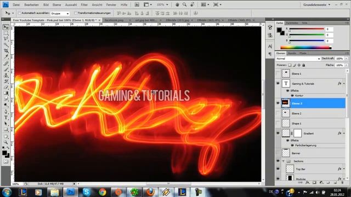This screenshot has height=197, width=351.
Task: Switch to the Pfade tab
Action: pyautogui.click(x=303, y=53)
